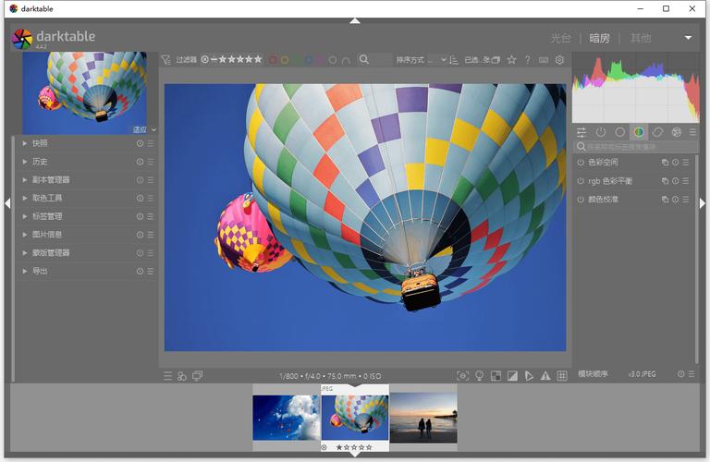Enable the 色彩空间 module
Screen dimensions: 710x462
click(581, 162)
